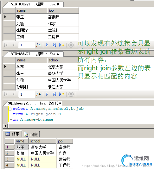Click 清华大学 cell in results grid
Viewport: 154px width, 169px height.
tap(43, 147)
